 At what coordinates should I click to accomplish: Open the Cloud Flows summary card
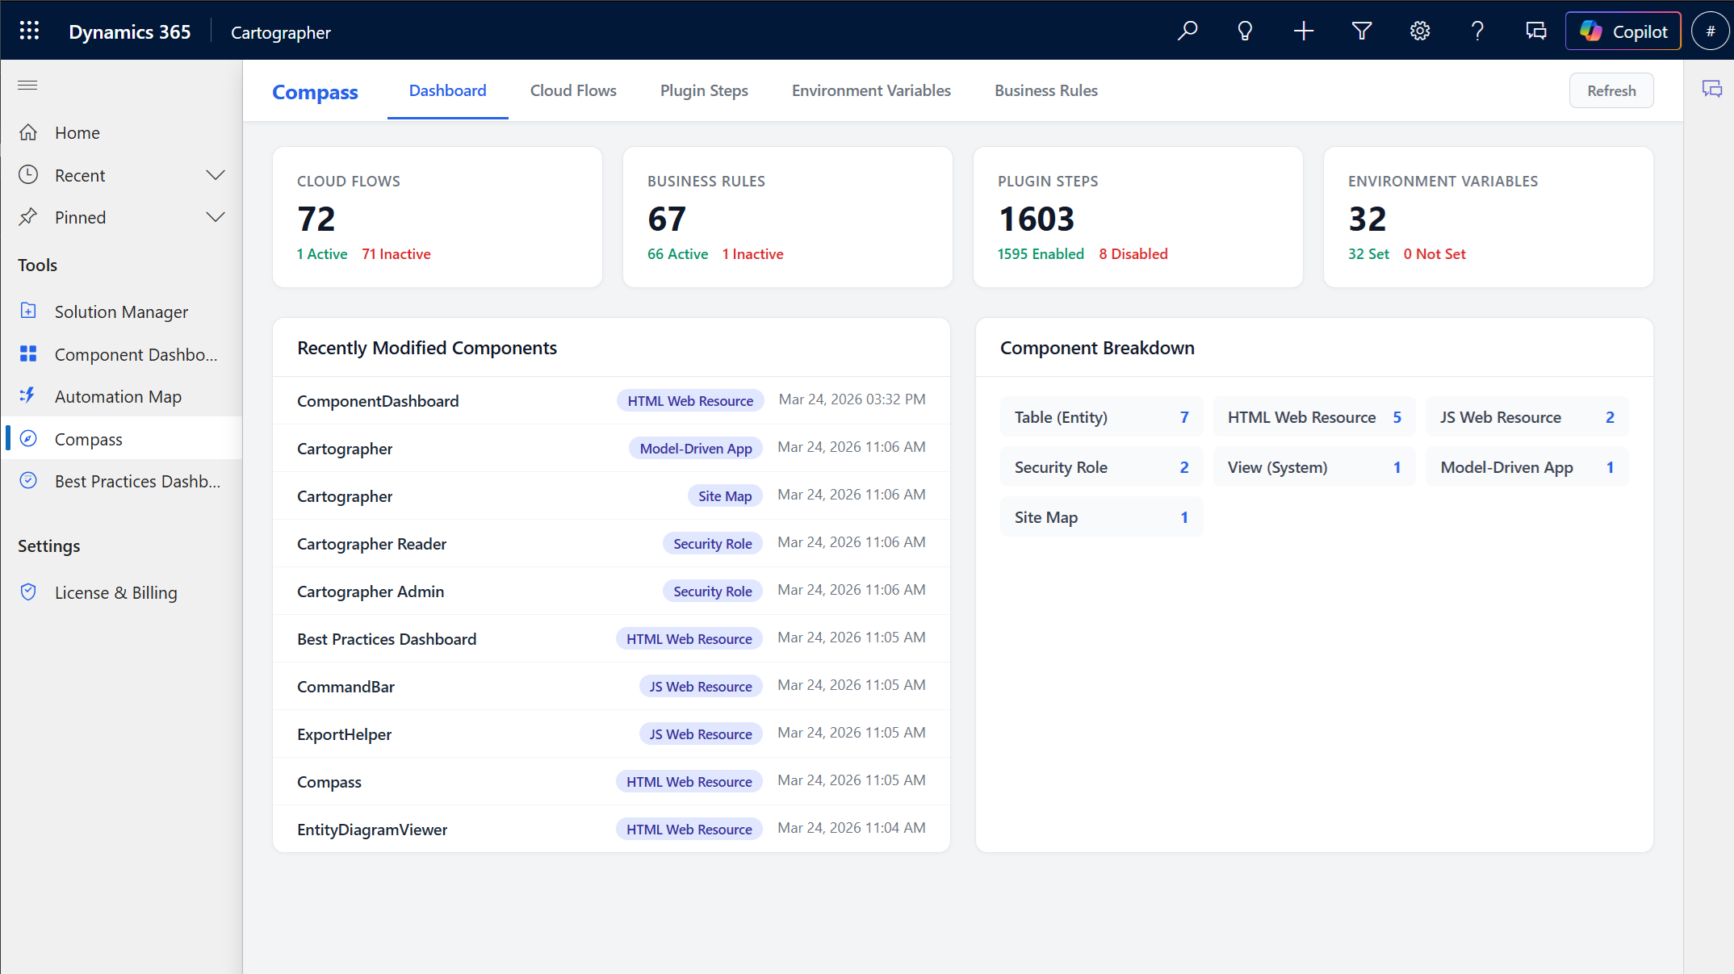click(x=438, y=216)
